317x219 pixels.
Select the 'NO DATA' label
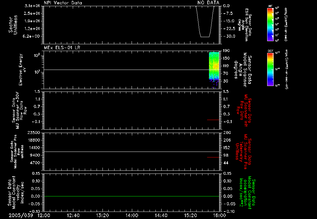click(x=208, y=2)
